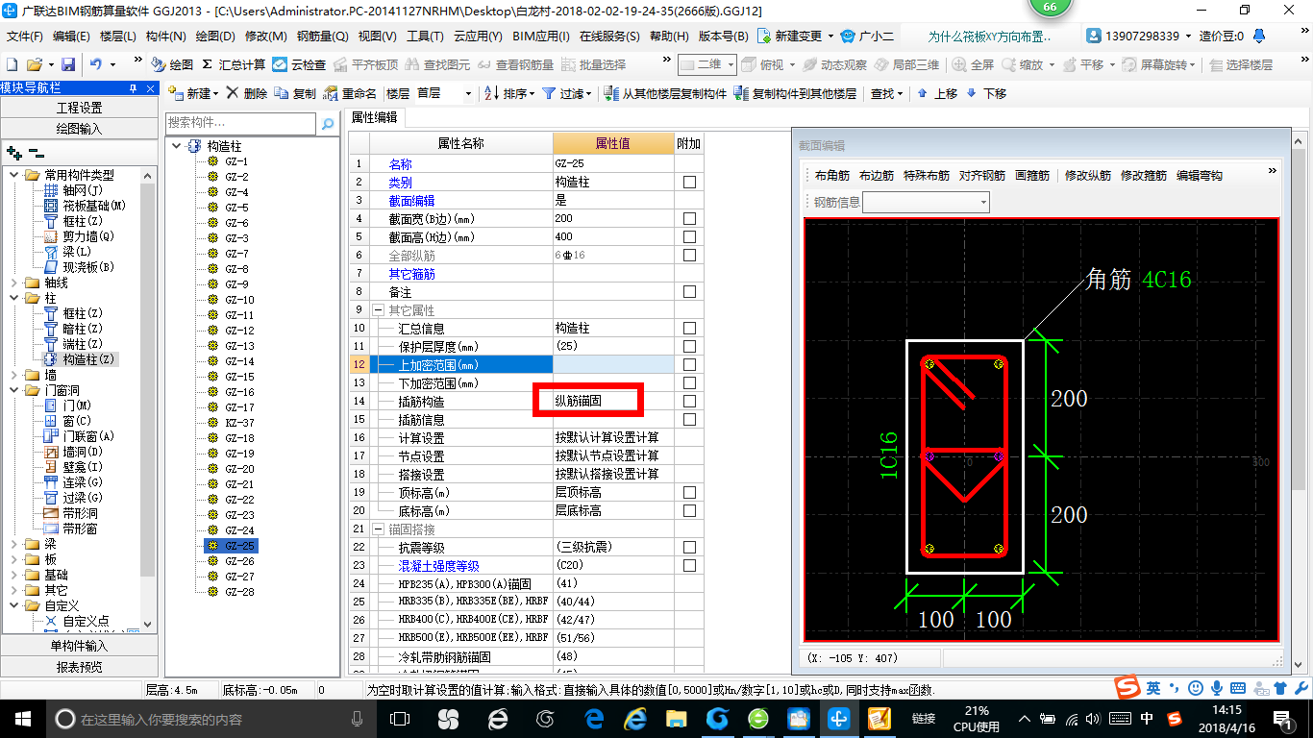Click the 报表预览 button
The height and width of the screenshot is (738, 1313).
click(x=79, y=667)
